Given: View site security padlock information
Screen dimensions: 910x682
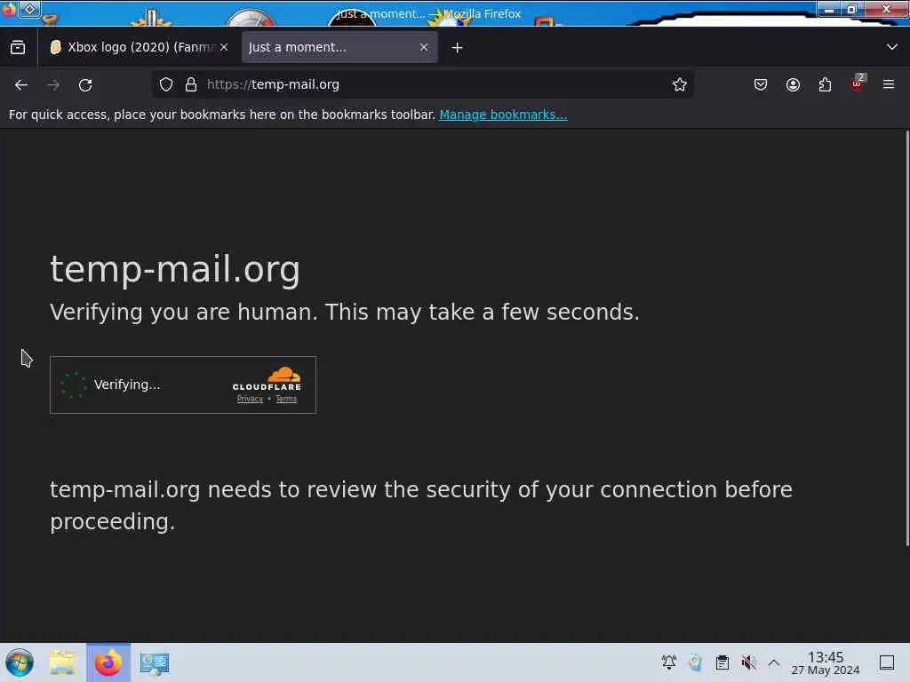Looking at the screenshot, I should click(x=191, y=84).
